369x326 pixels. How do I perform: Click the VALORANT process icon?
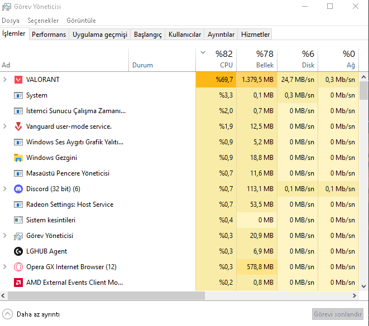[x=18, y=80]
